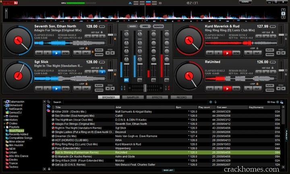Adjust the pitch slider on the ReUnited deck
Screen dimensions: 290x174
point(281,70)
